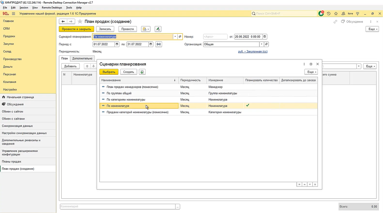Click the create-by-copy icon in dialog
This screenshot has width=383, height=213.
click(x=142, y=72)
